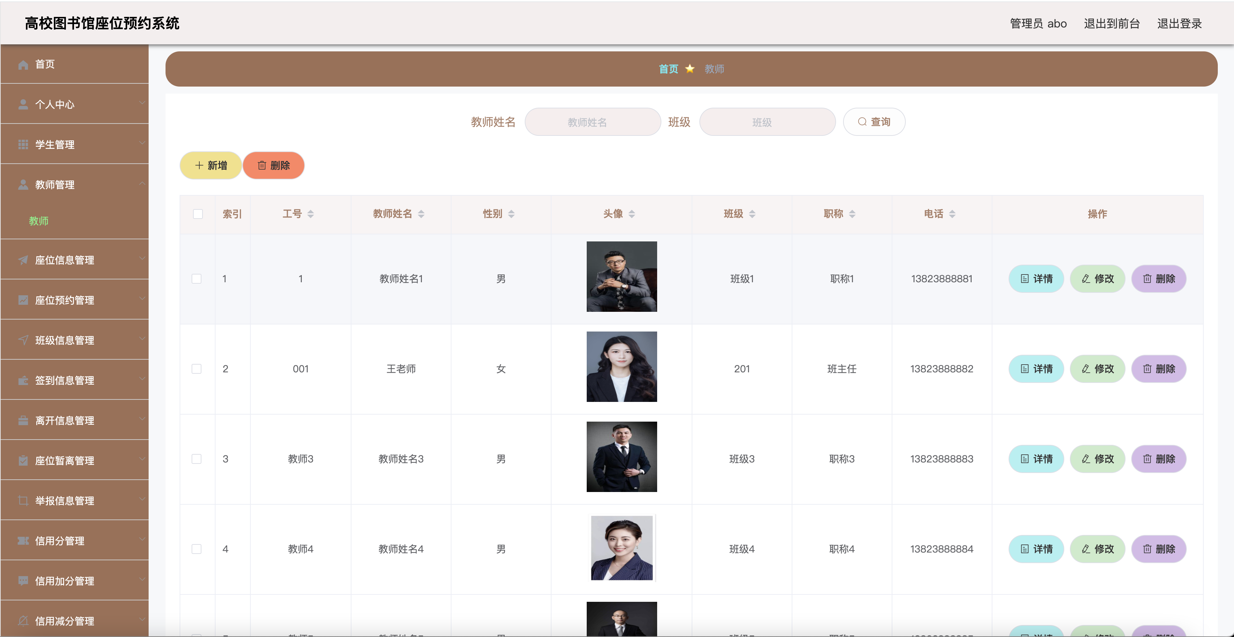Image resolution: width=1234 pixels, height=637 pixels.
Task: Expand the 个人中心 menu chevron
Action: pyautogui.click(x=142, y=102)
